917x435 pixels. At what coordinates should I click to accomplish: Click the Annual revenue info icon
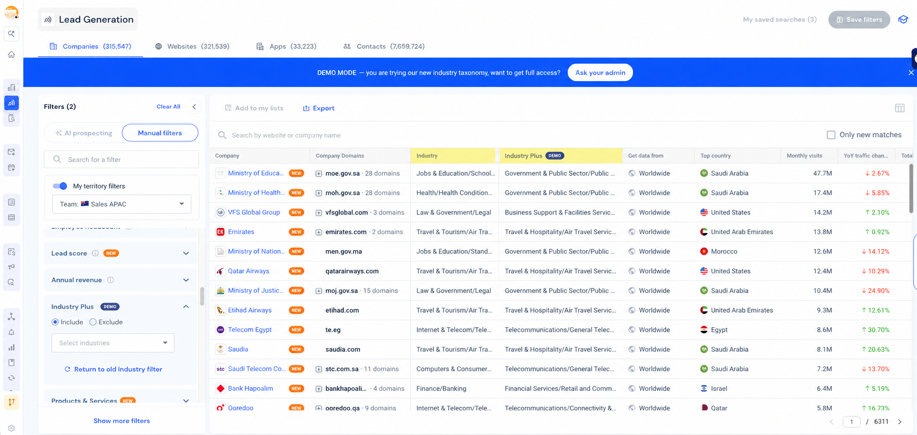point(110,280)
